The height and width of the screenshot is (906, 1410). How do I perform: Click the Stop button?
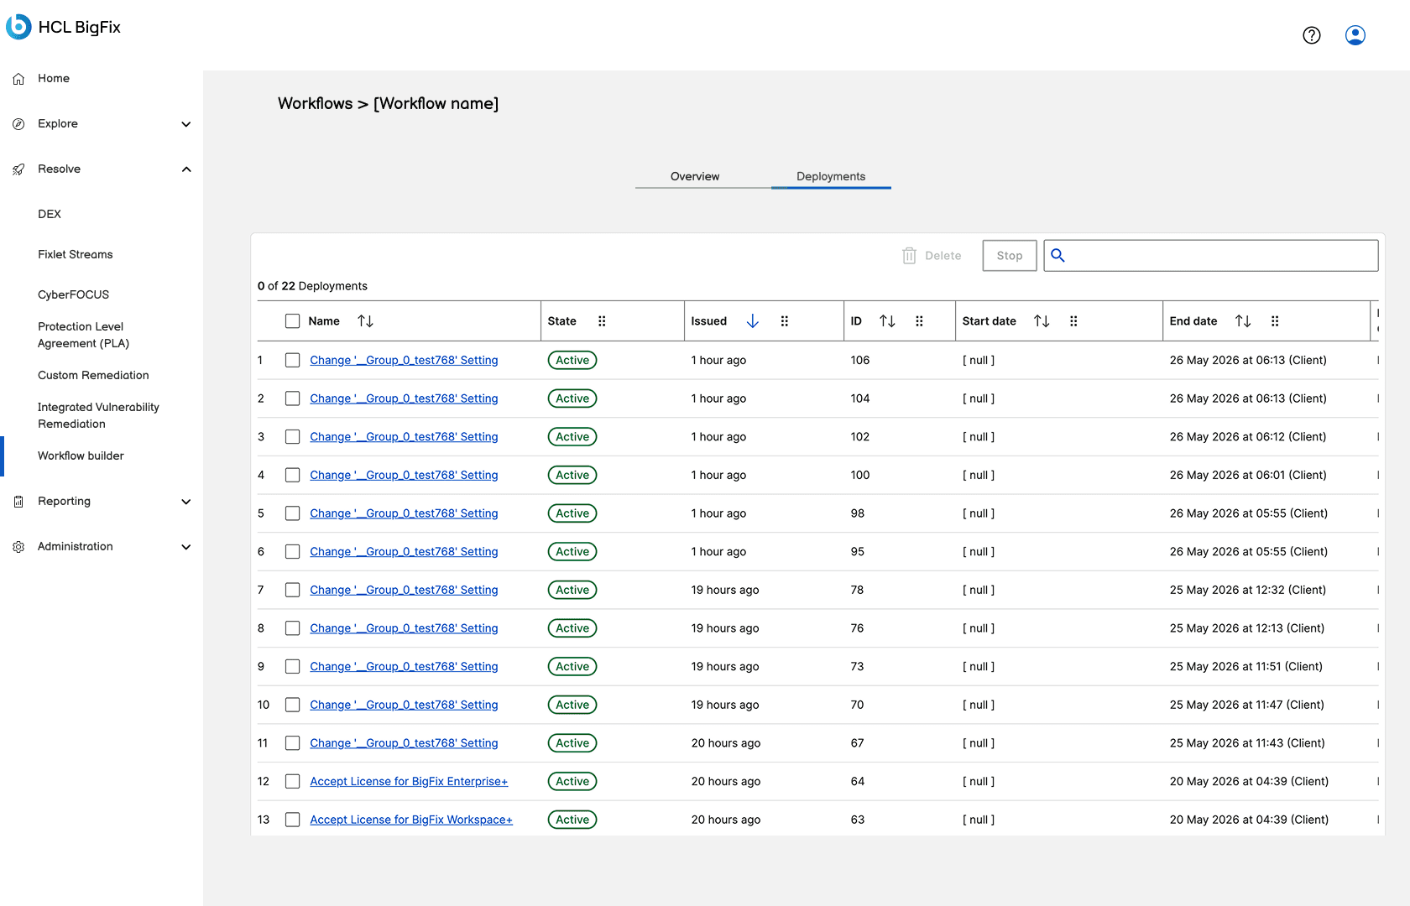click(1010, 256)
